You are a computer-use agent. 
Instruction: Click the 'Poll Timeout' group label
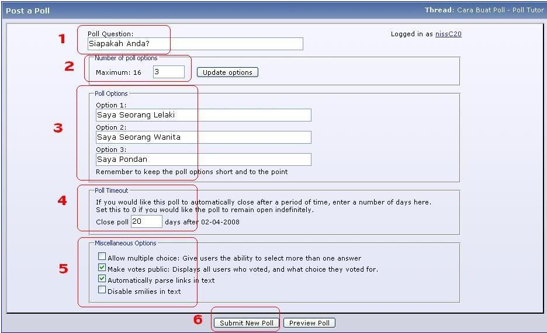111,190
